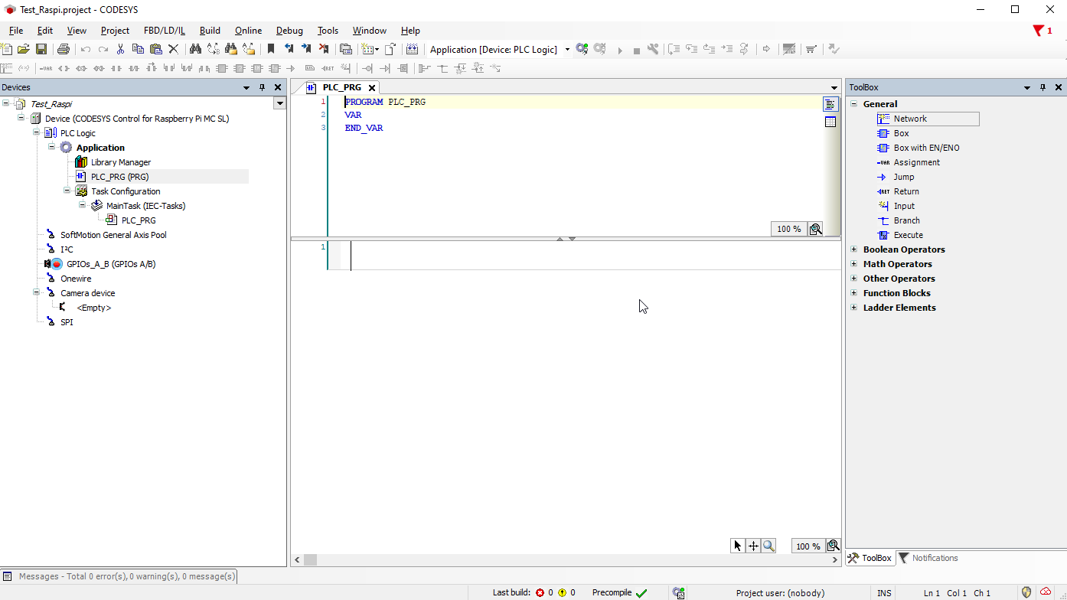Click the Login gear icon
This screenshot has width=1067, height=600.
(582, 49)
